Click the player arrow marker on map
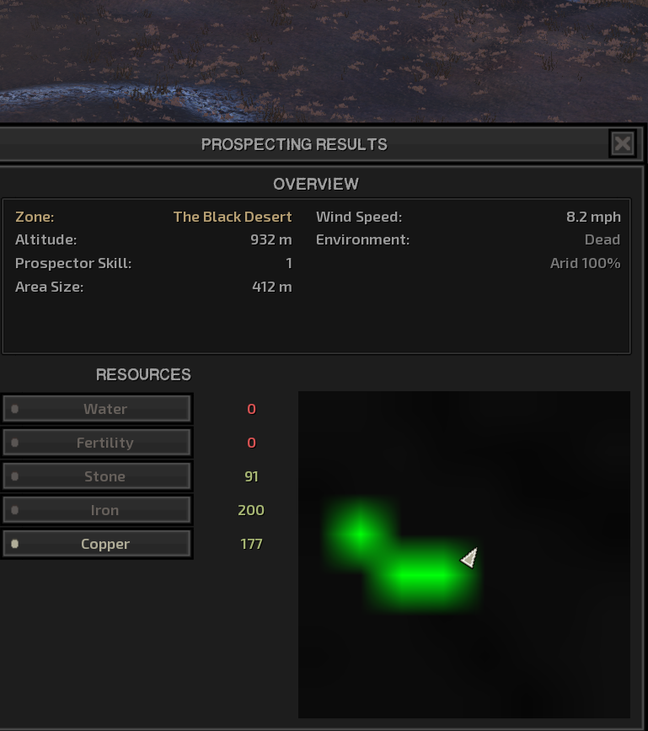The height and width of the screenshot is (731, 648). click(469, 557)
